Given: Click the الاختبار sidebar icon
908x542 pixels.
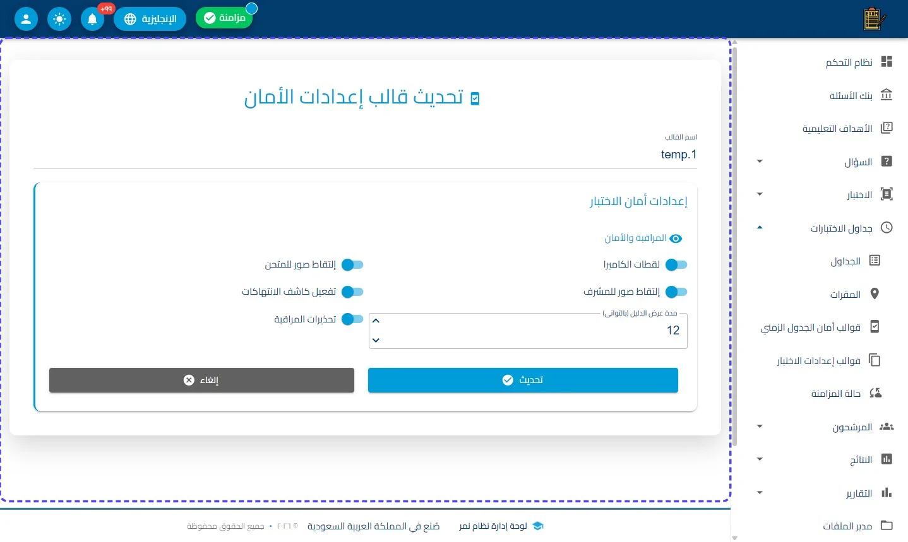Looking at the screenshot, I should point(887,194).
